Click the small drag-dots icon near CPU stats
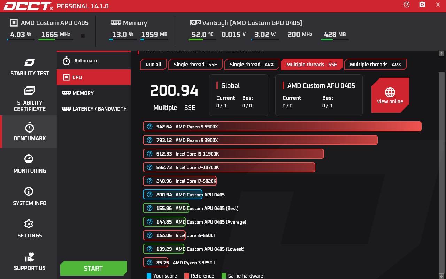 click(x=83, y=36)
